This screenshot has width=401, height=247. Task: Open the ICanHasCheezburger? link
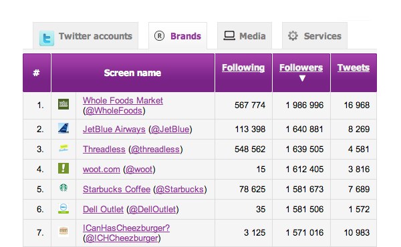[x=126, y=228]
